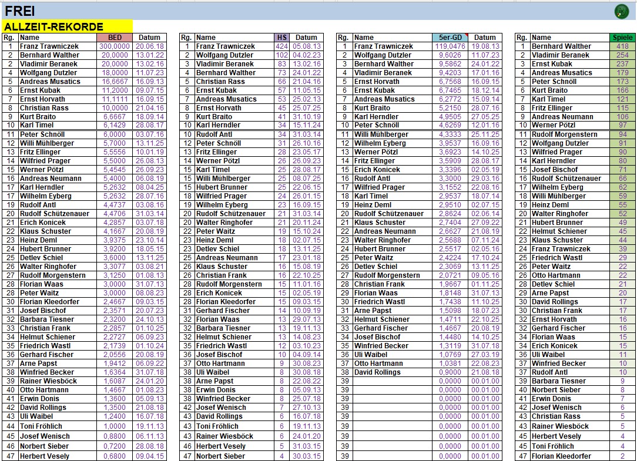Viewport: 637px width, 461px height.
Task: Select the purple HS column header
Action: pos(281,38)
